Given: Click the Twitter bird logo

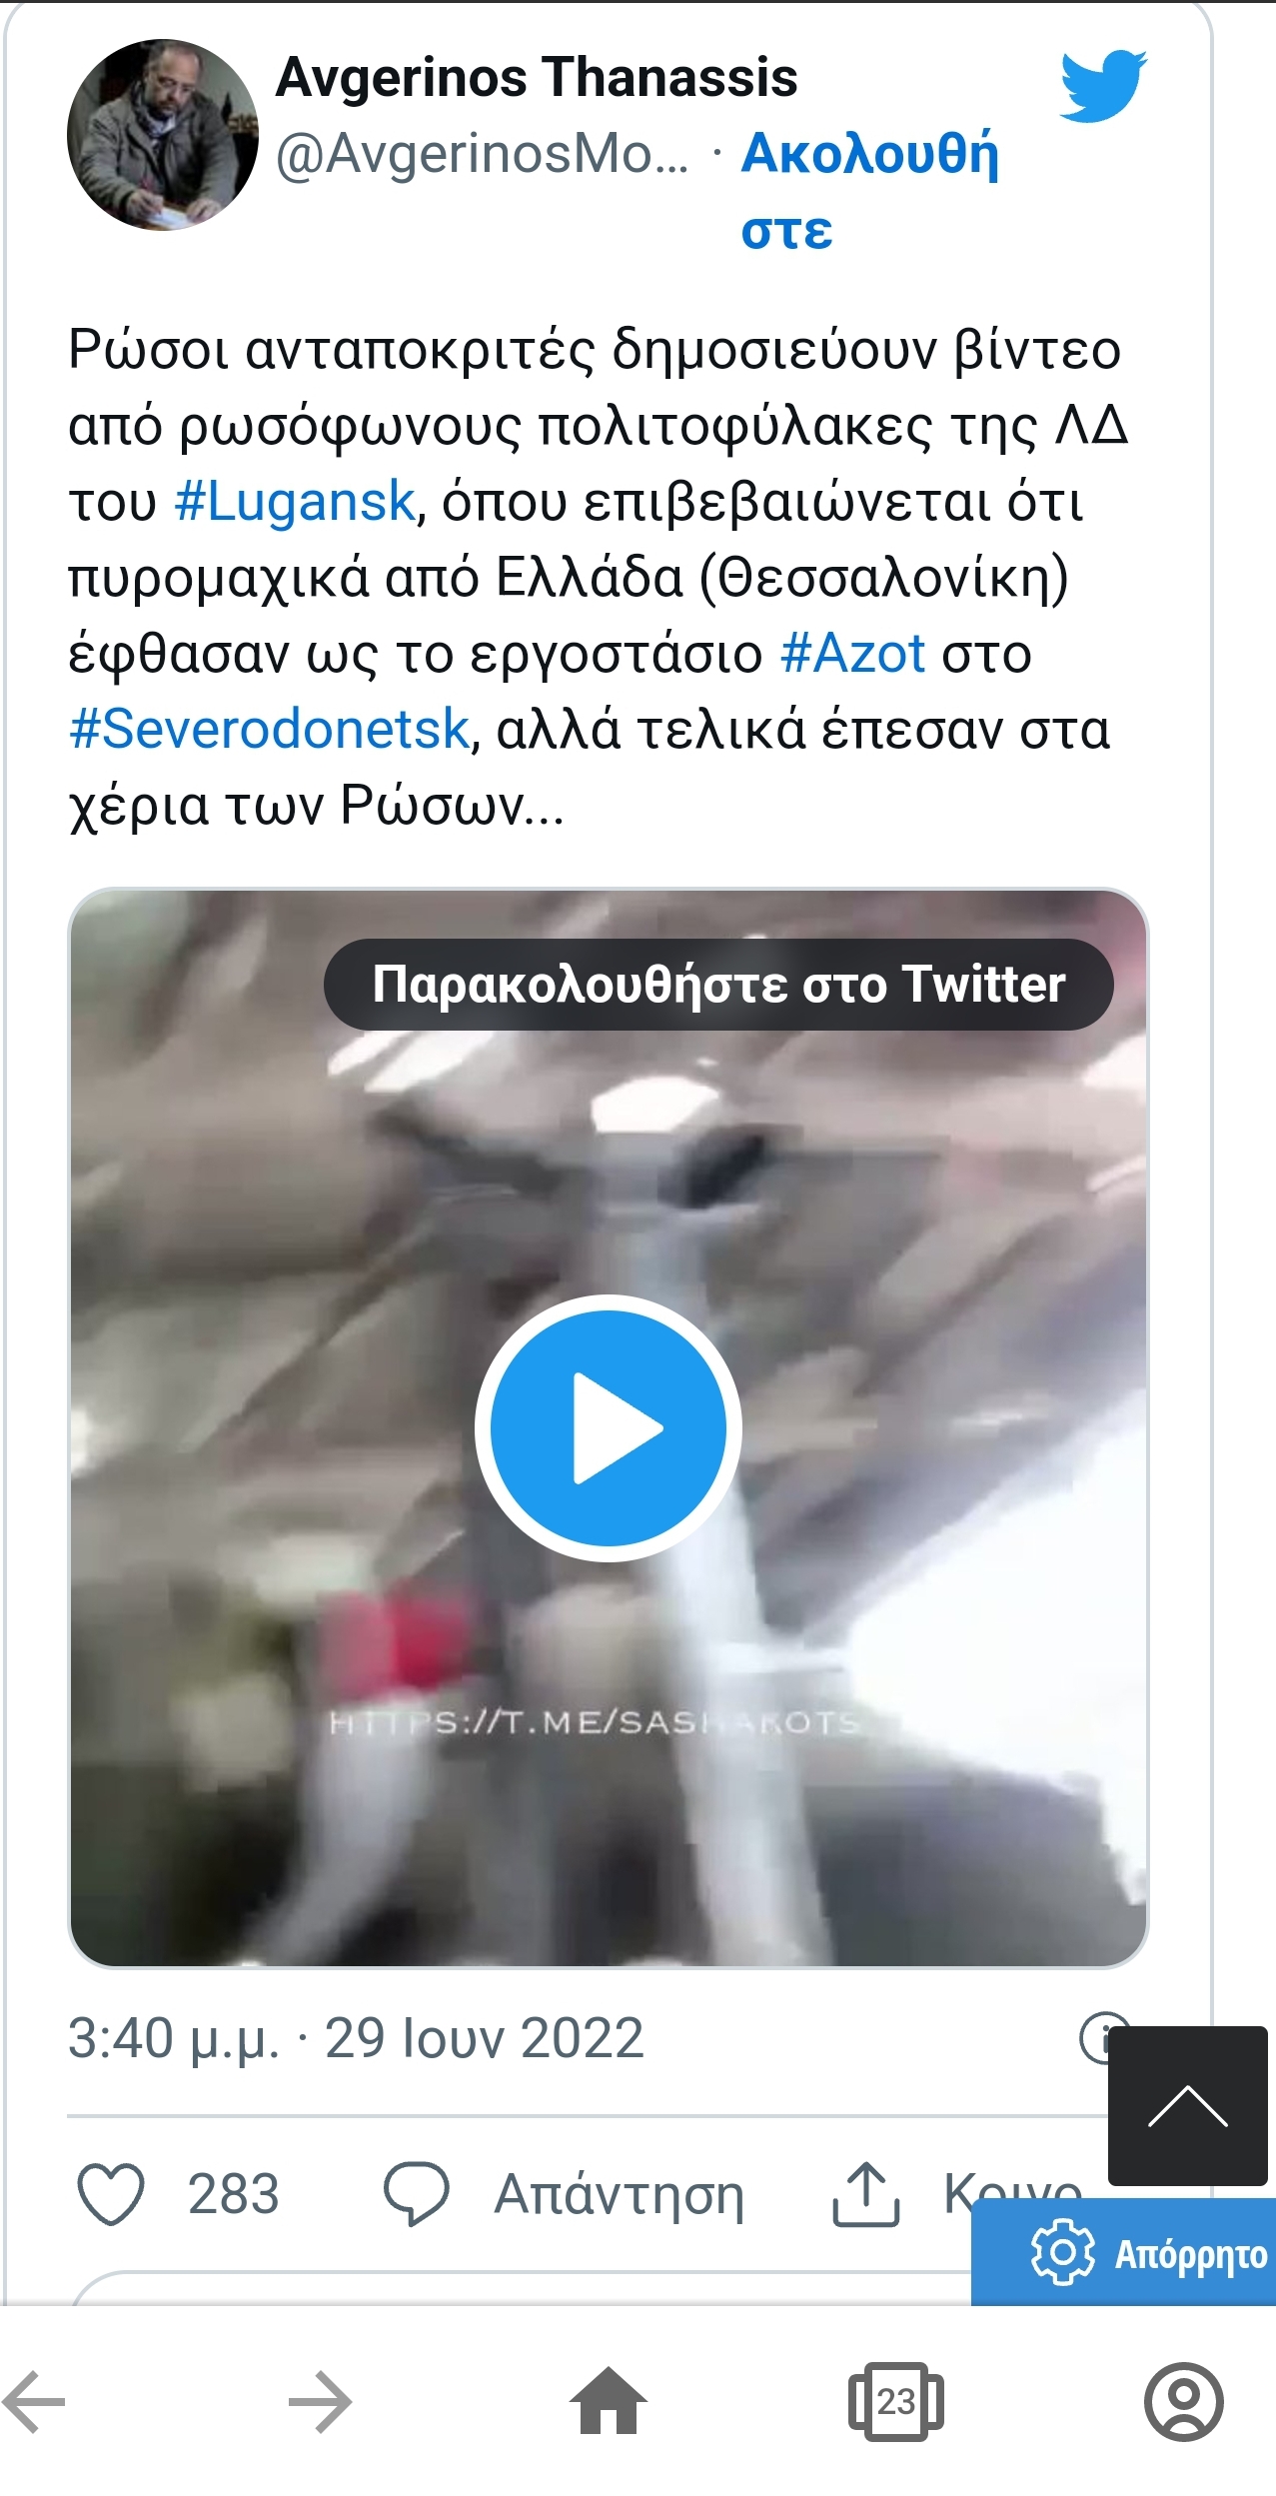Looking at the screenshot, I should [x=1103, y=86].
